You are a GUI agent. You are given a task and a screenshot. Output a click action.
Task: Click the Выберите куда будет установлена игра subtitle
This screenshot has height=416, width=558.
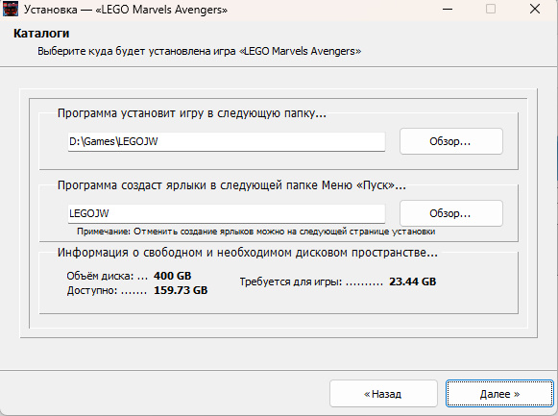coord(200,51)
